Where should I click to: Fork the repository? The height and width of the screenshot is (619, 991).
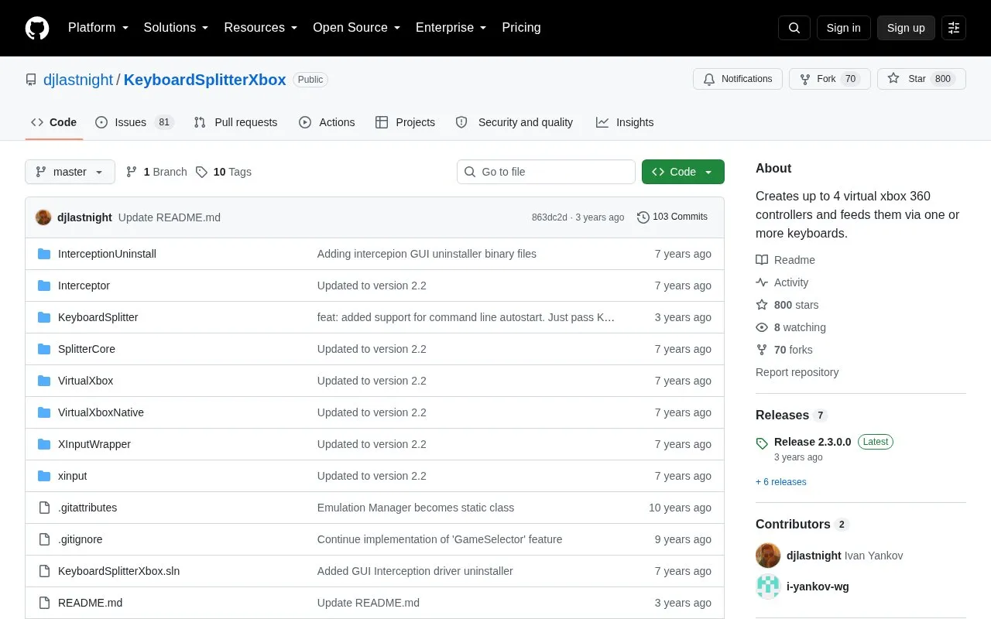(830, 79)
